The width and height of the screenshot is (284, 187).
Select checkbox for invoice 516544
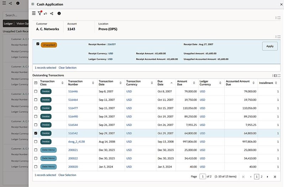[x=36, y=125]
